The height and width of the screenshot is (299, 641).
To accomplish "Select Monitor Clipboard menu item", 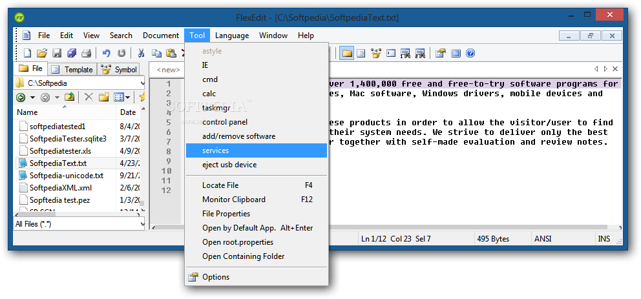I will click(257, 200).
